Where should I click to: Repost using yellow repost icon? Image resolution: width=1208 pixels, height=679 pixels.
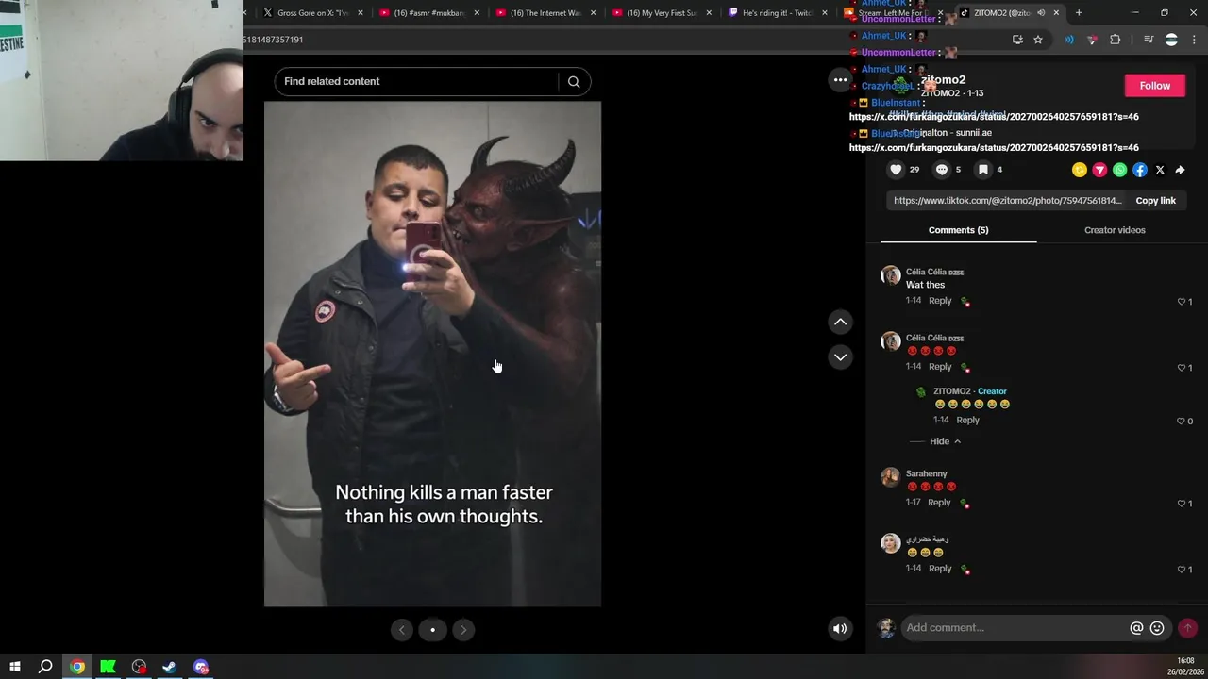1080,170
